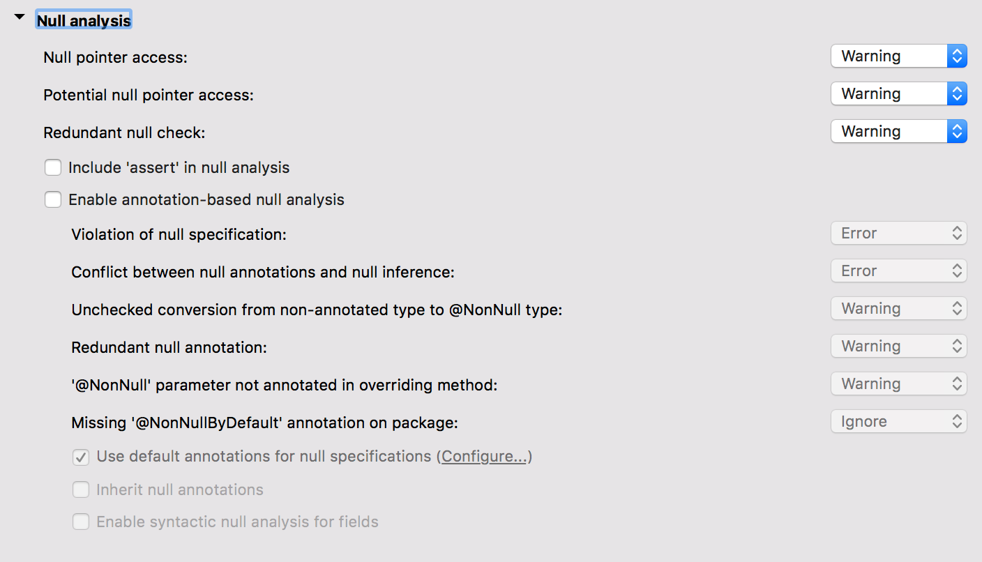This screenshot has height=562, width=982.
Task: Click the 'Include 'assert' in null analysis' label
Action: point(179,168)
